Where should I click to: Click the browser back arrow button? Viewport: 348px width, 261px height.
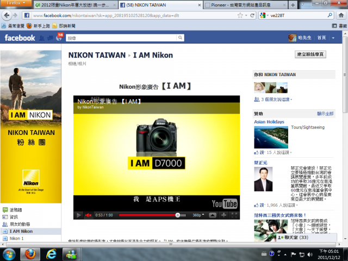tap(7, 15)
